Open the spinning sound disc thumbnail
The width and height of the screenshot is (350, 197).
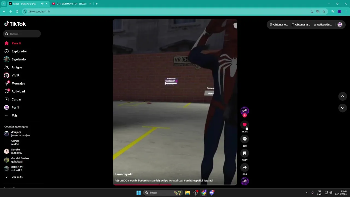tap(244, 181)
